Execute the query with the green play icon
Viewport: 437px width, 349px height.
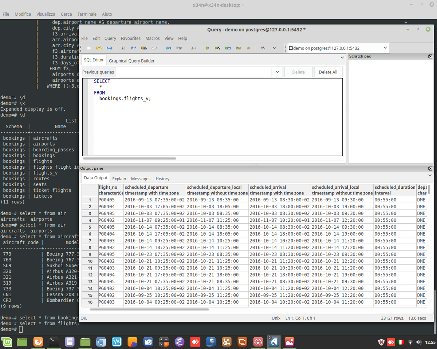click(x=208, y=48)
